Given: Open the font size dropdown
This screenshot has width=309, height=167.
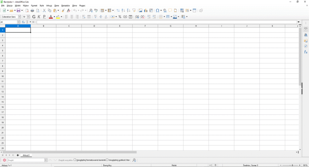Looking at the screenshot, I should click(28, 17).
